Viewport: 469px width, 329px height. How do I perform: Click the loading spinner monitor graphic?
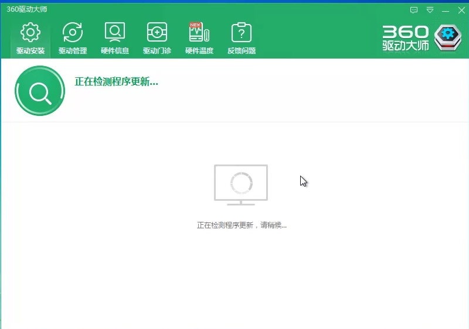pos(241,184)
